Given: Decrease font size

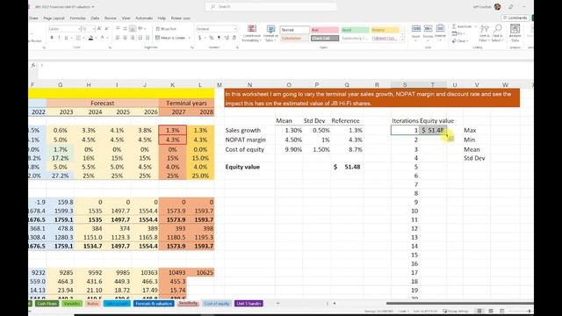Looking at the screenshot, I should 106,29.
